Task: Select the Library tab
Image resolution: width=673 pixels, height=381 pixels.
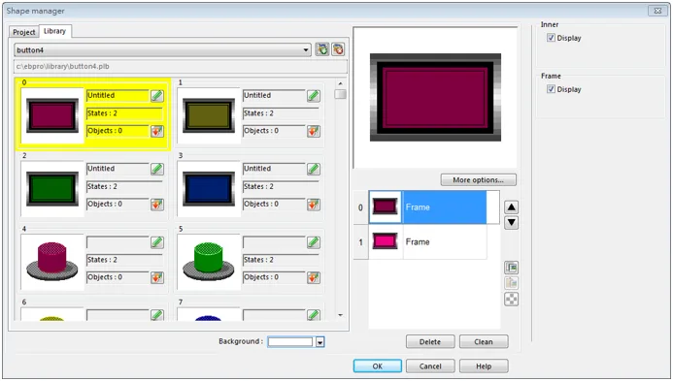Action: [55, 31]
